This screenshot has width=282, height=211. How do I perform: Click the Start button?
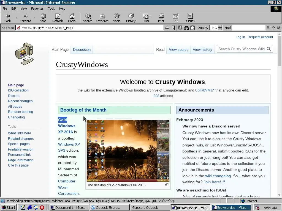(9, 208)
